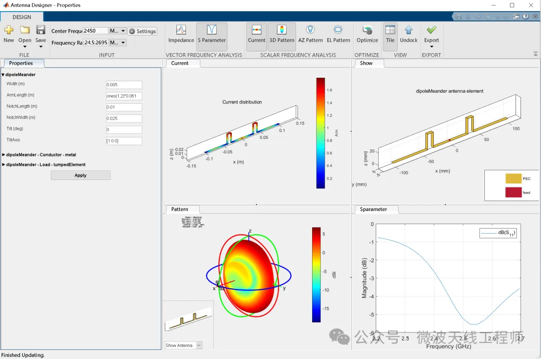Image resolution: width=541 pixels, height=359 pixels.
Task: Click the quick access cut scissors icon
Action: coord(468,16)
